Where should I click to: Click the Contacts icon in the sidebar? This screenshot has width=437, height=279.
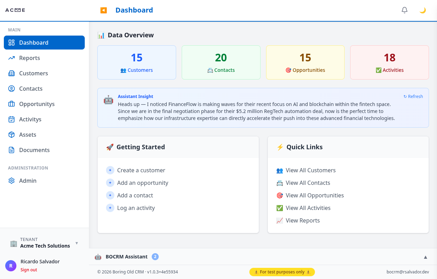click(x=12, y=89)
